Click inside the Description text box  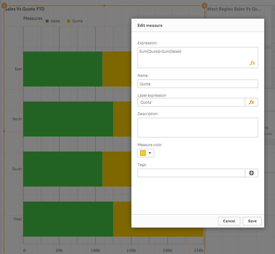(x=198, y=127)
